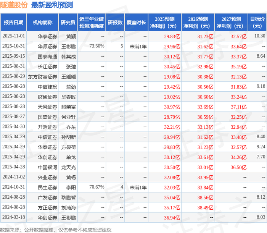Click the 2027预测净利润 column header
The width and height of the screenshot is (267, 233).
click(231, 22)
